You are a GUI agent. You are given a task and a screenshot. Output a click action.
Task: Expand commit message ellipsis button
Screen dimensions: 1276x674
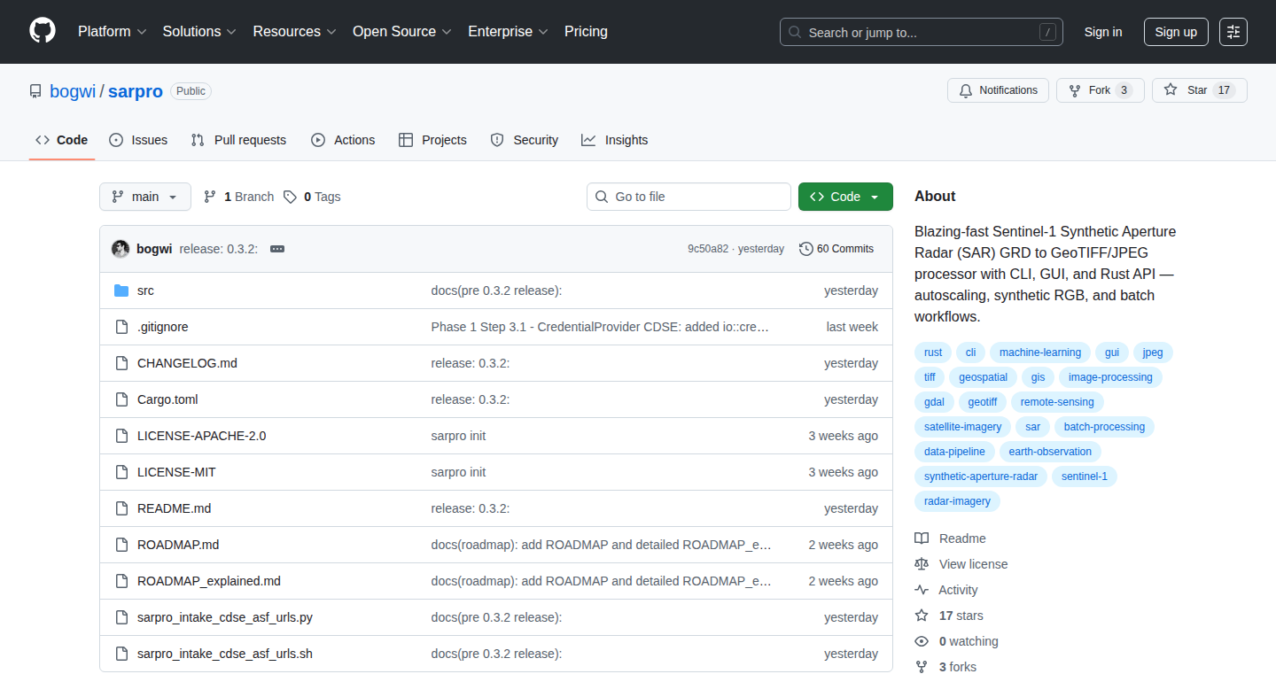click(x=277, y=249)
